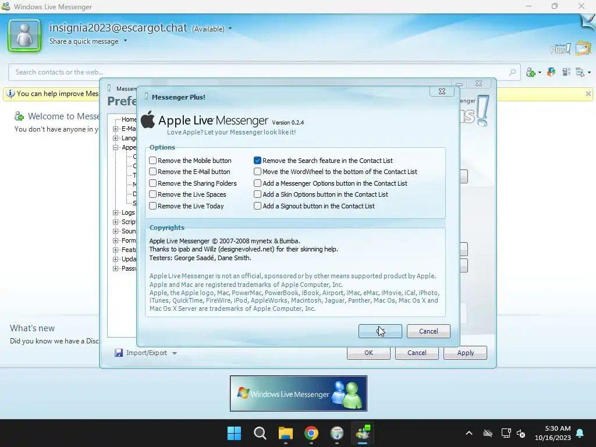Image resolution: width=596 pixels, height=447 pixels.
Task: Click the add-contact icon beside Welcome heading
Action: (x=19, y=116)
